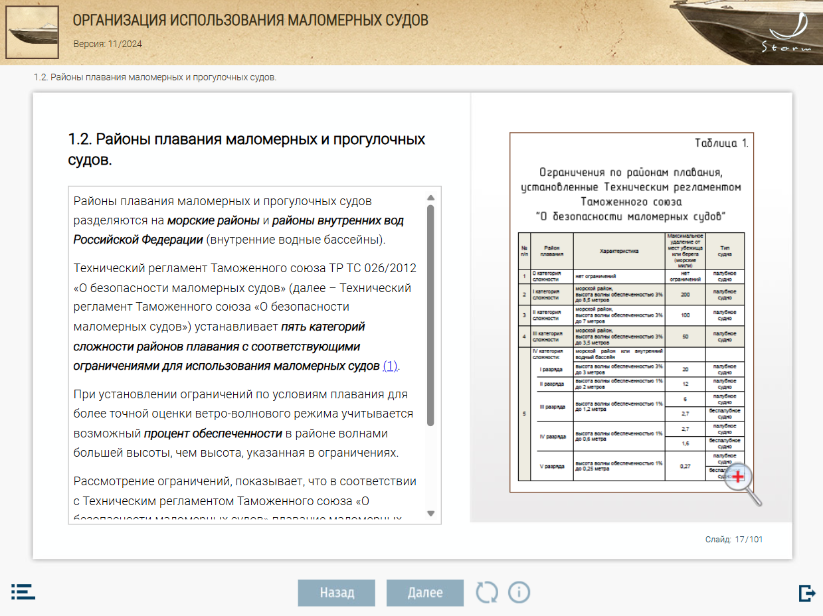Click the text panel scrollbar thumb
The width and height of the screenshot is (823, 616).
[430, 315]
